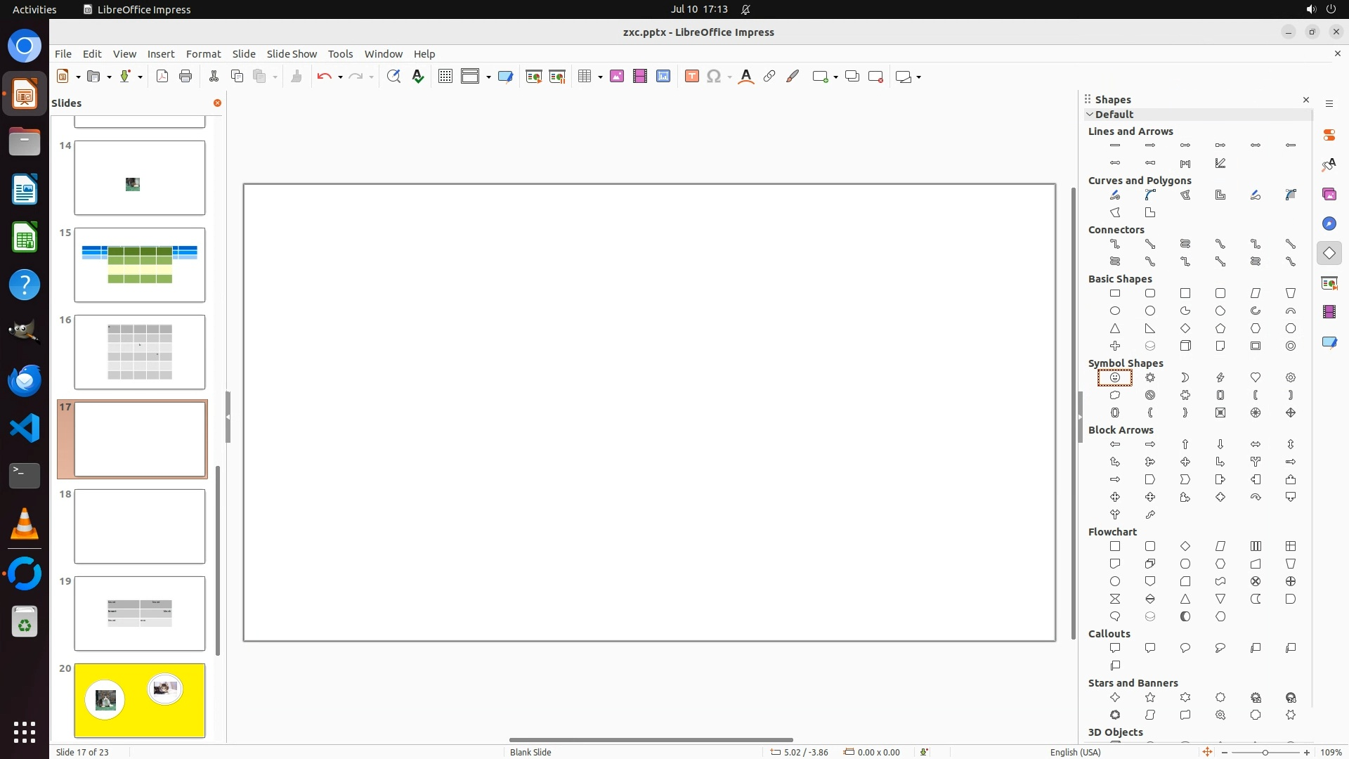Click the Slide 17 of 23 status text
This screenshot has width=1349, height=759.
[x=82, y=752]
